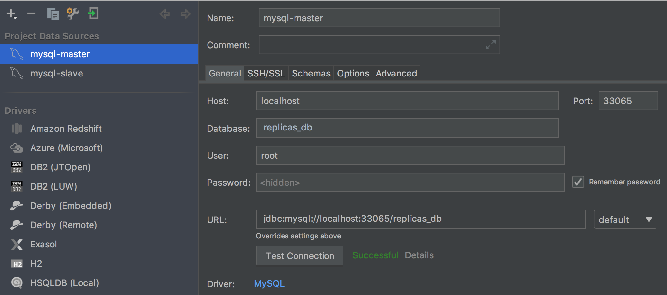Remove the selected data source with the minus icon
Screen dimensions: 667x295
tap(31, 13)
